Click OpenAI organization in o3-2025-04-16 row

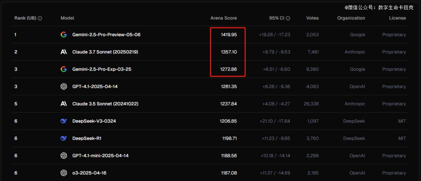coord(357,173)
